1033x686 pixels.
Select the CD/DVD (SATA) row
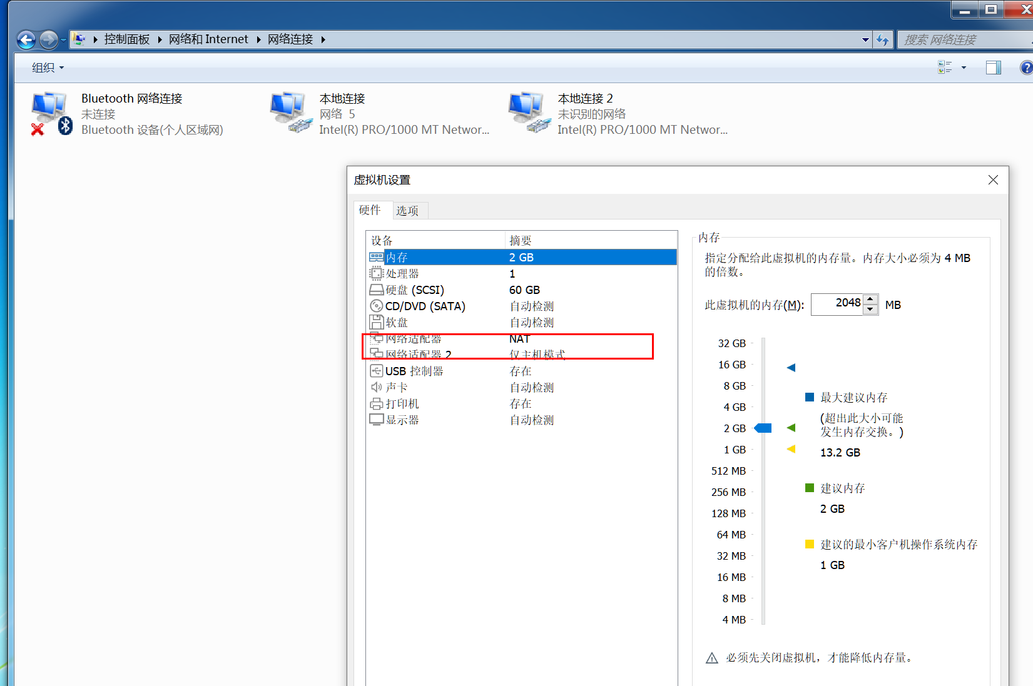tap(522, 306)
